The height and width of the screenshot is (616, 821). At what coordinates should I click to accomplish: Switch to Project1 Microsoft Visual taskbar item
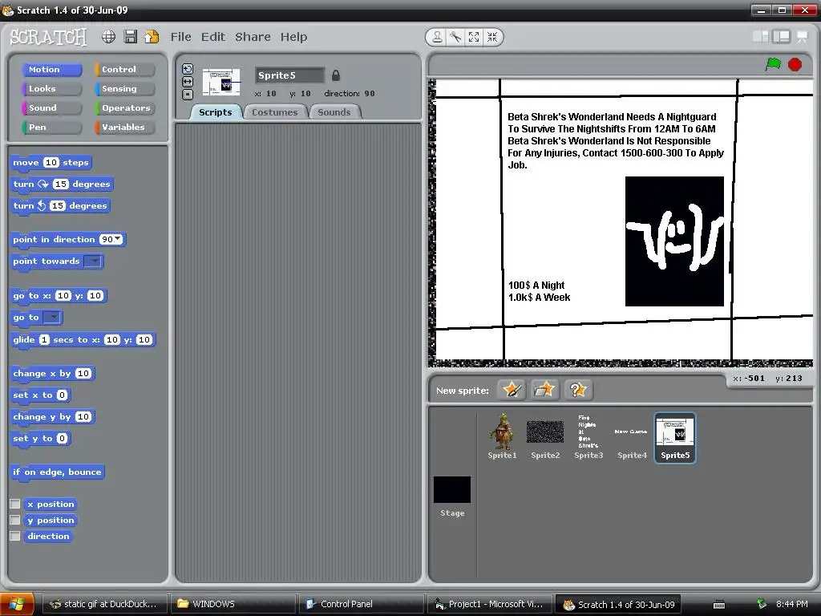point(490,604)
